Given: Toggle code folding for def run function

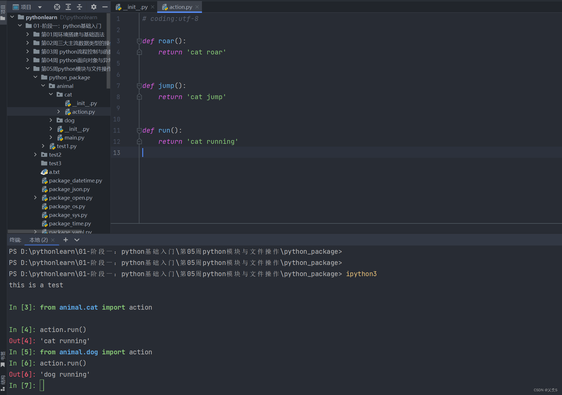Looking at the screenshot, I should (x=139, y=130).
